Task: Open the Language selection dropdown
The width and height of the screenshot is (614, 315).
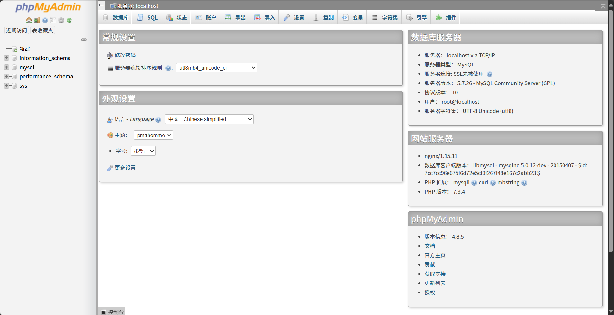Action: point(209,119)
